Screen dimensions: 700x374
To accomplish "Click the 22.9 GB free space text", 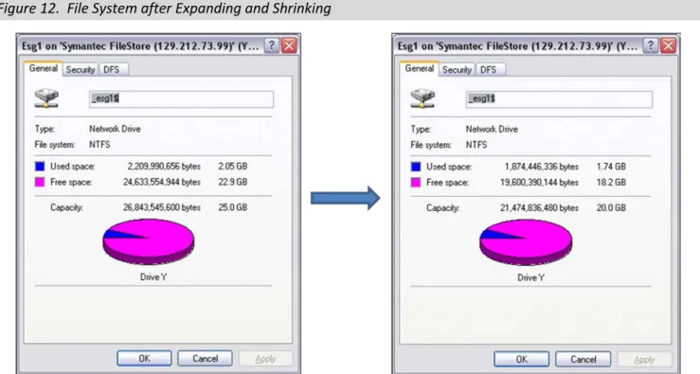I will [233, 182].
